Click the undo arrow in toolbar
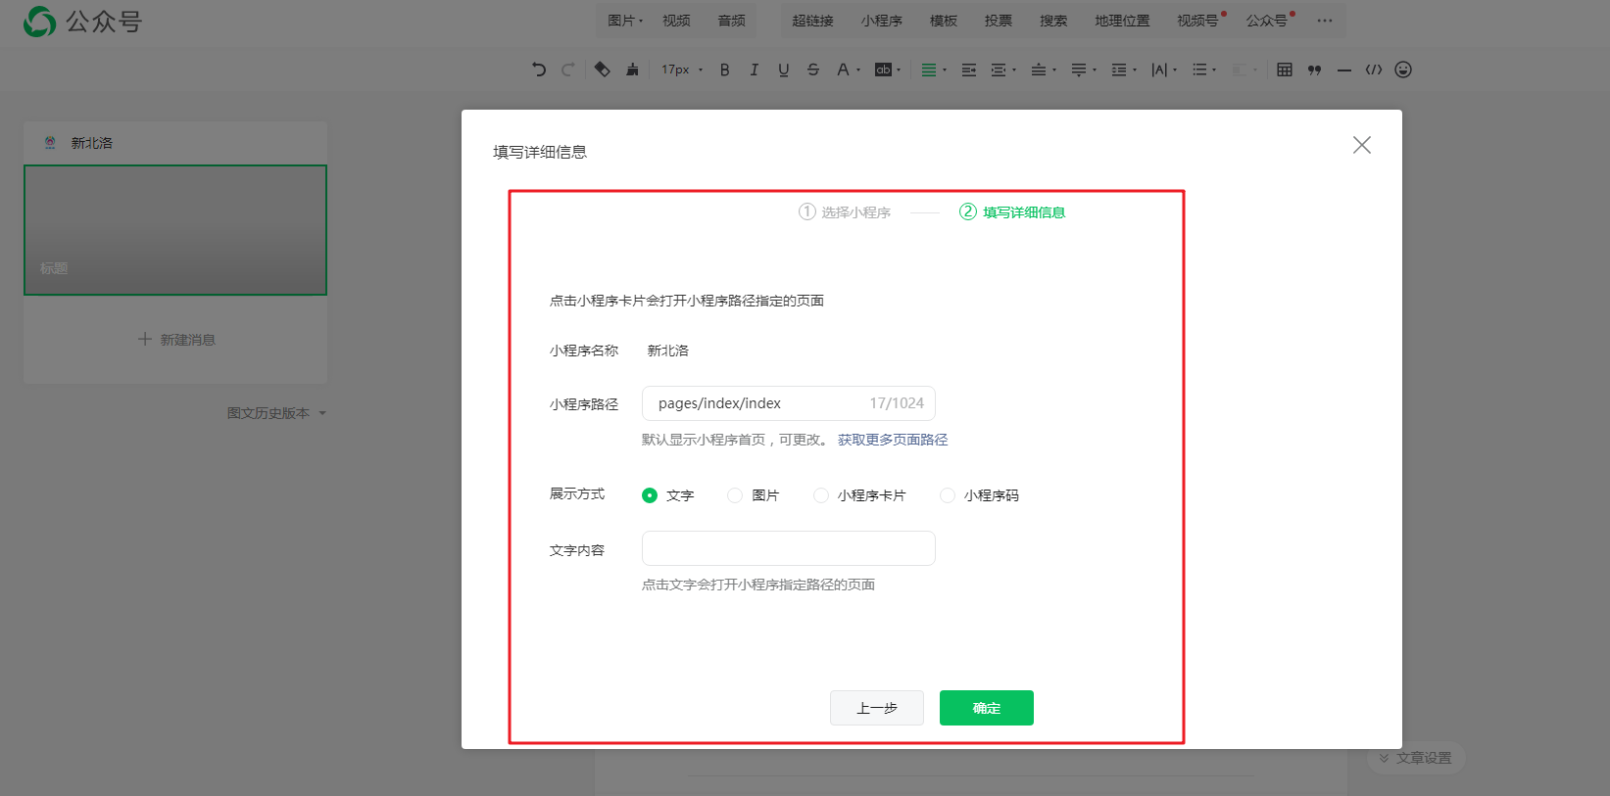The height and width of the screenshot is (796, 1610). tap(539, 70)
